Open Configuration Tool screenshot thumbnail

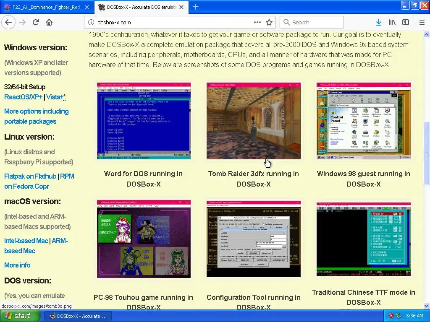coord(253,239)
